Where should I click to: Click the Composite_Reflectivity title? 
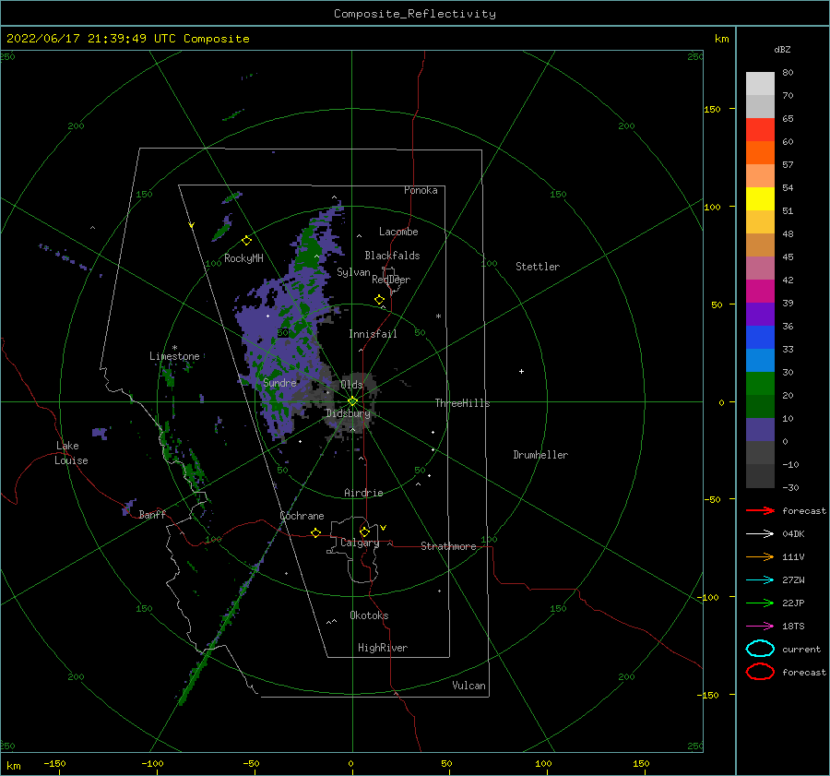click(415, 14)
